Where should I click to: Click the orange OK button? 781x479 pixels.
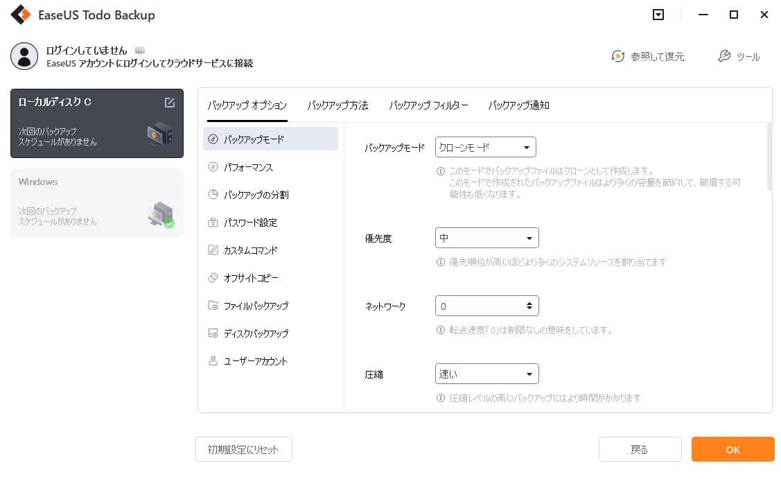tap(732, 449)
